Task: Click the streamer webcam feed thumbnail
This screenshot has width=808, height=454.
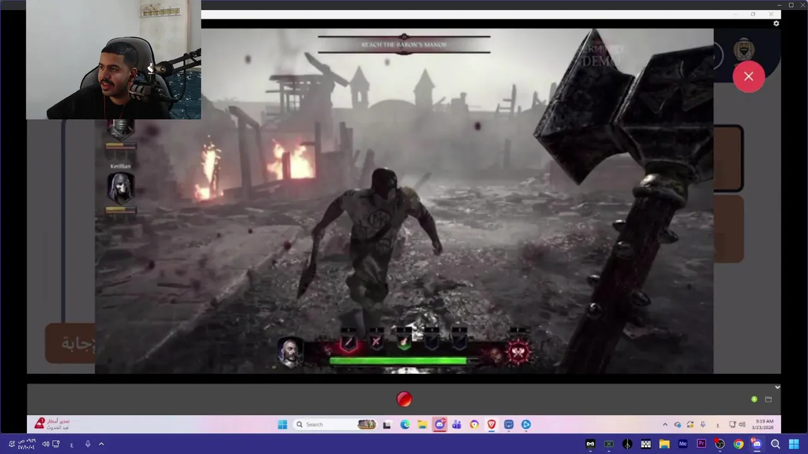Action: pos(114,60)
